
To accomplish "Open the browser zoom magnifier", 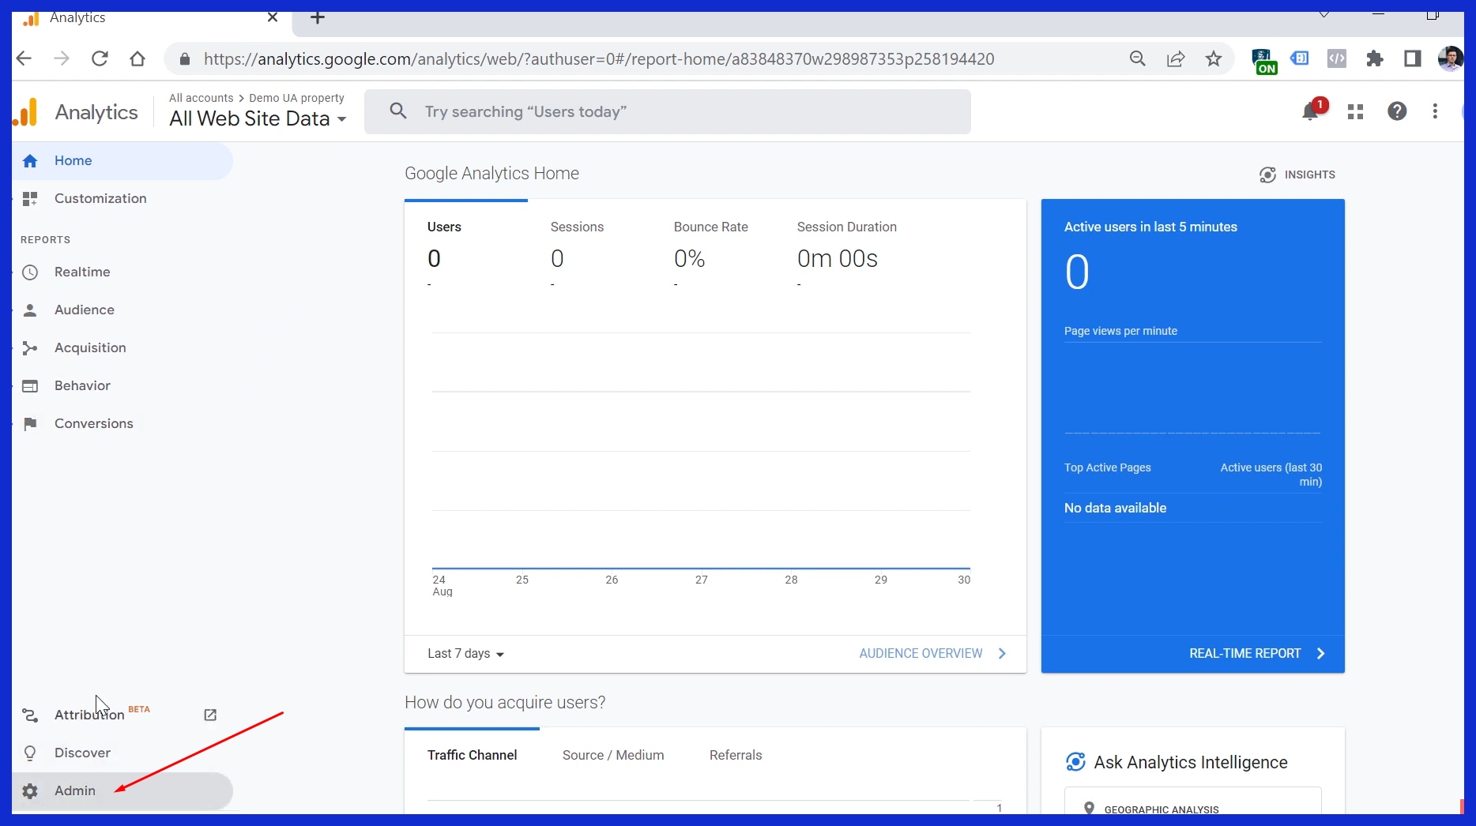I will pos(1138,58).
